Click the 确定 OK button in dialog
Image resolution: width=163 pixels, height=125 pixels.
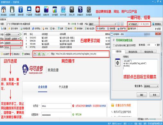[142, 95]
